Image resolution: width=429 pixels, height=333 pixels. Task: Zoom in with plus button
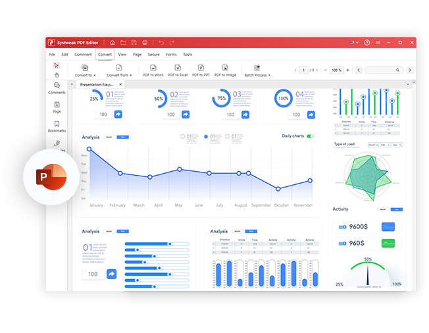click(x=348, y=70)
